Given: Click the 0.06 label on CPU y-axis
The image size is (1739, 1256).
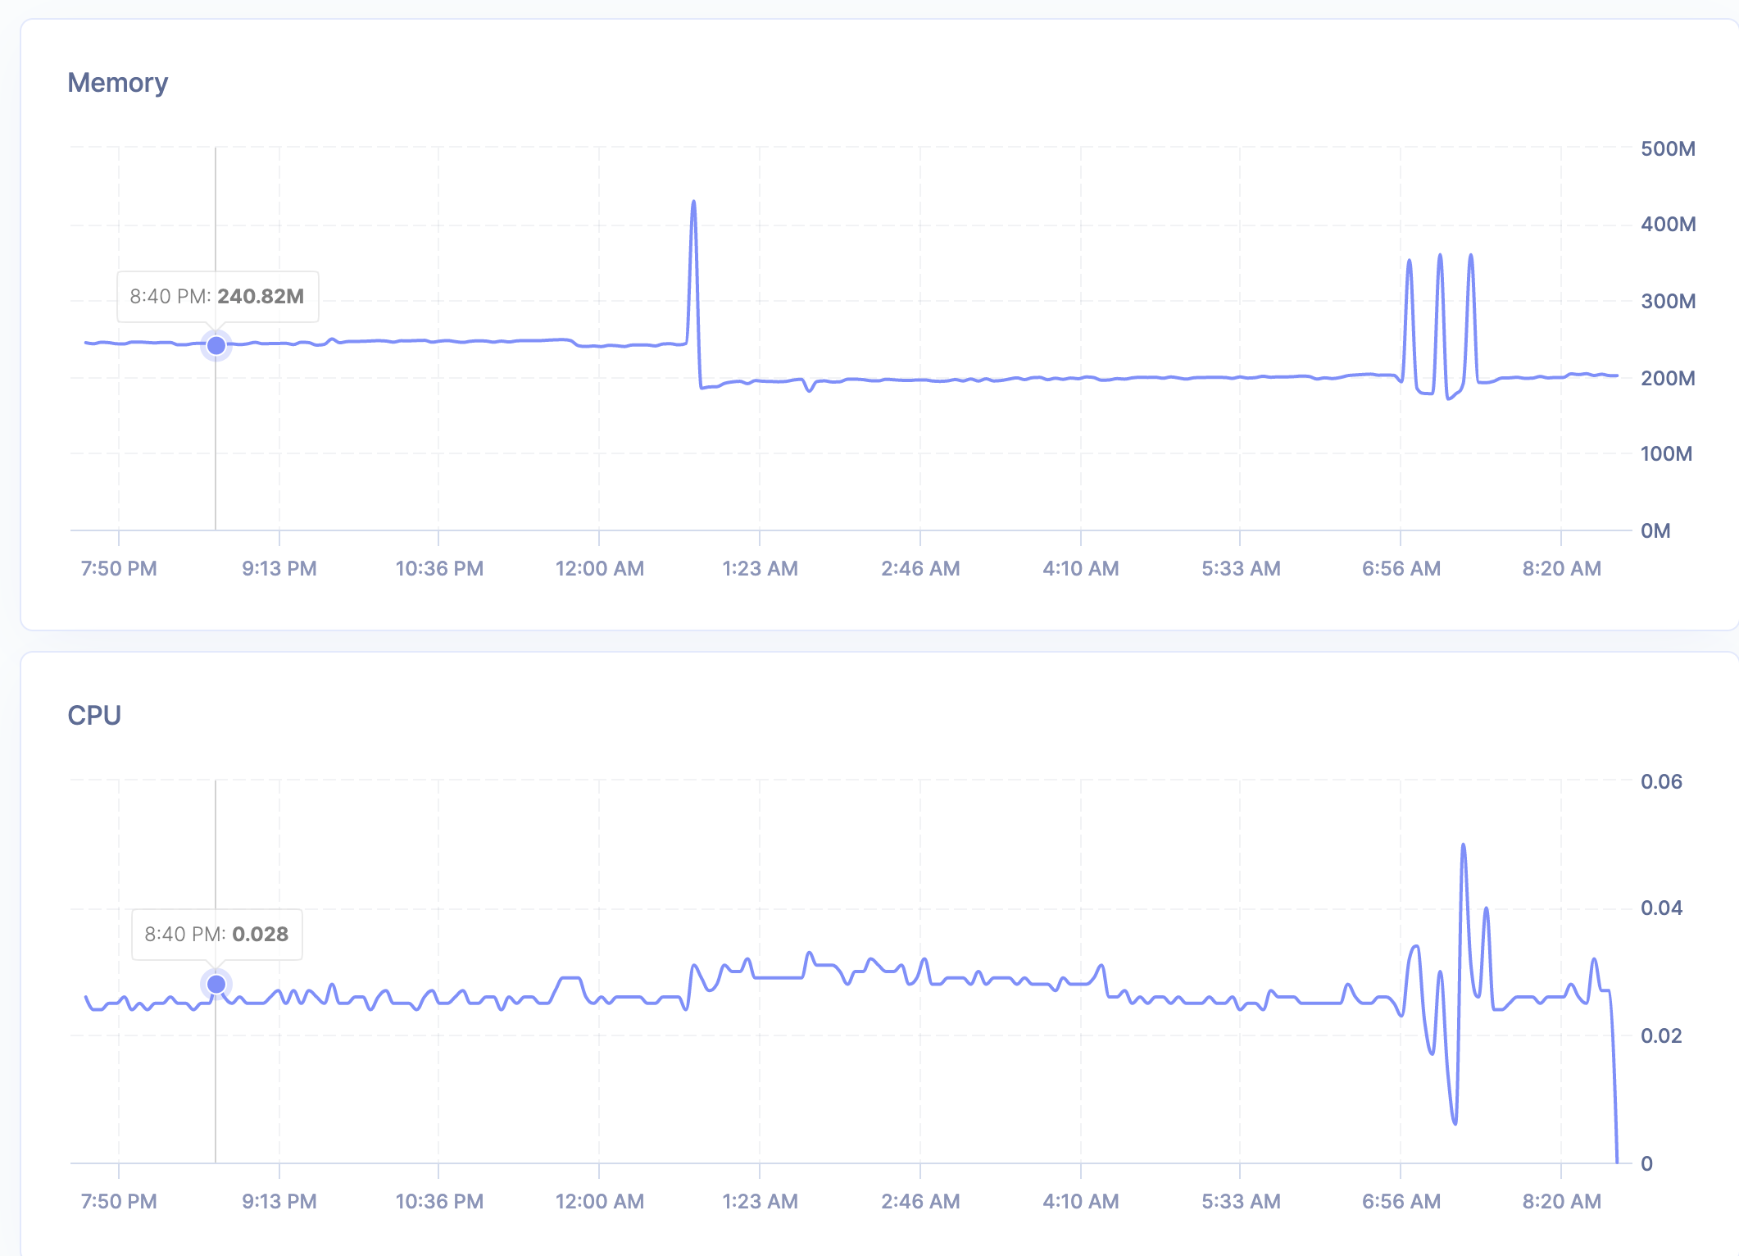Looking at the screenshot, I should 1660,781.
